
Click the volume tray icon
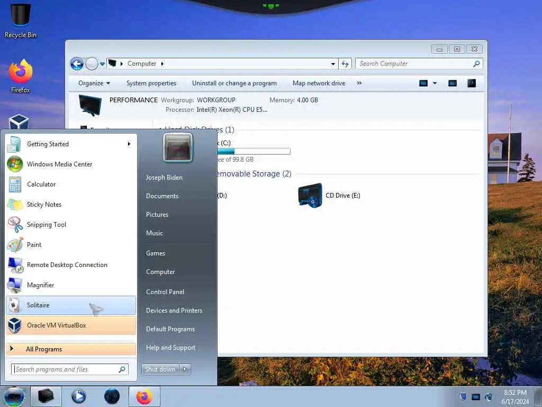[x=489, y=396]
